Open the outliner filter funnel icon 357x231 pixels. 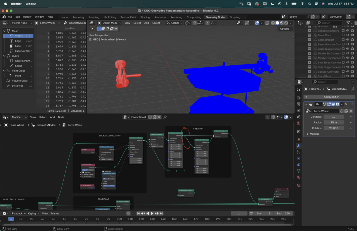click(348, 23)
